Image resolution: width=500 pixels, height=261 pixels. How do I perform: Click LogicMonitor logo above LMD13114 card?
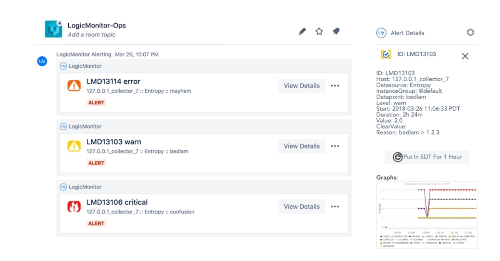pyautogui.click(x=63, y=66)
